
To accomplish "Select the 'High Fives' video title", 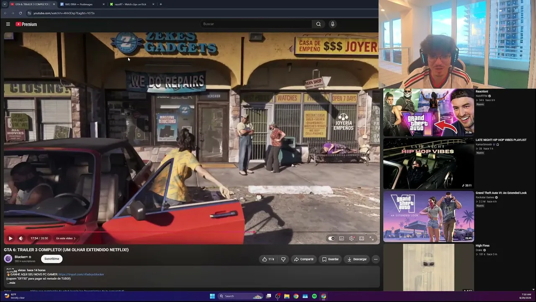I will point(482,246).
